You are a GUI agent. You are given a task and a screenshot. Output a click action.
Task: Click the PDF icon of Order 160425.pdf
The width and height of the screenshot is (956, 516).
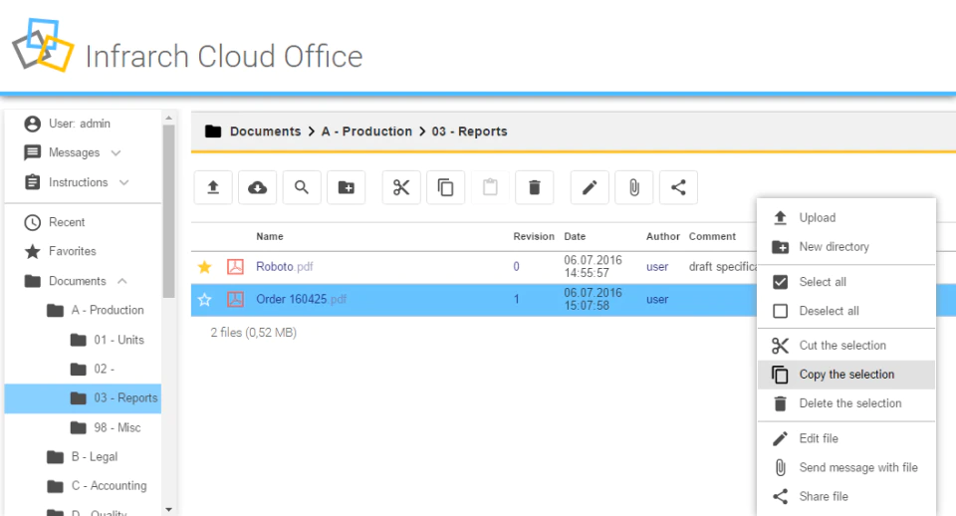tap(235, 300)
